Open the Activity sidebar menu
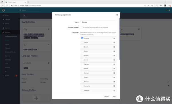172x104 pixels. (10, 24)
